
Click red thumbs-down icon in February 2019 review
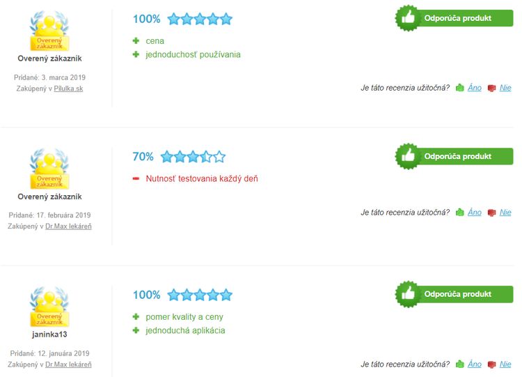click(x=491, y=213)
